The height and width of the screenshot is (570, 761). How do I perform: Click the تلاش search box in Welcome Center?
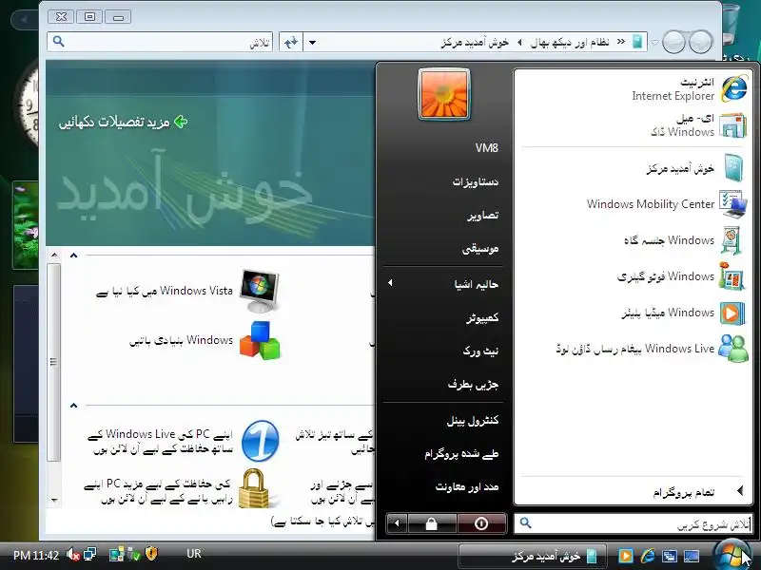click(160, 42)
